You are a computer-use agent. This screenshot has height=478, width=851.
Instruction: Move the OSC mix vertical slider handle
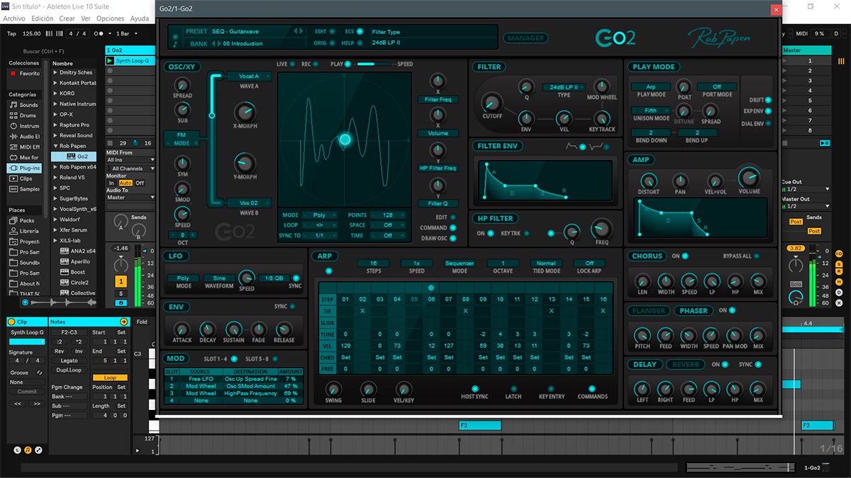[211, 115]
